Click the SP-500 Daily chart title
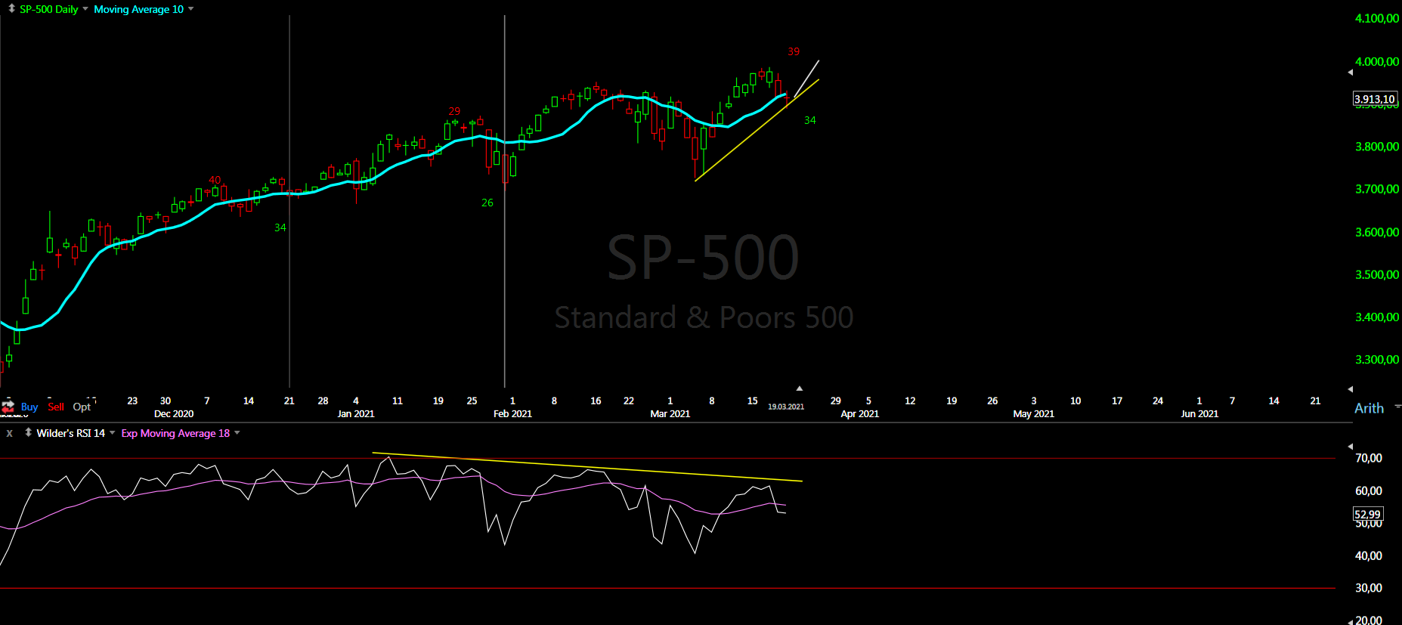 tap(49, 9)
